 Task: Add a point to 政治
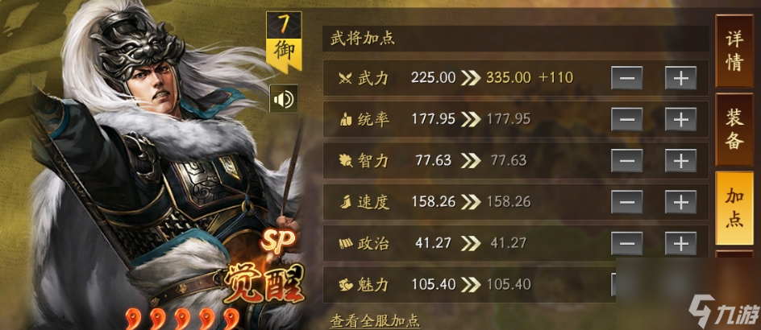(x=680, y=242)
